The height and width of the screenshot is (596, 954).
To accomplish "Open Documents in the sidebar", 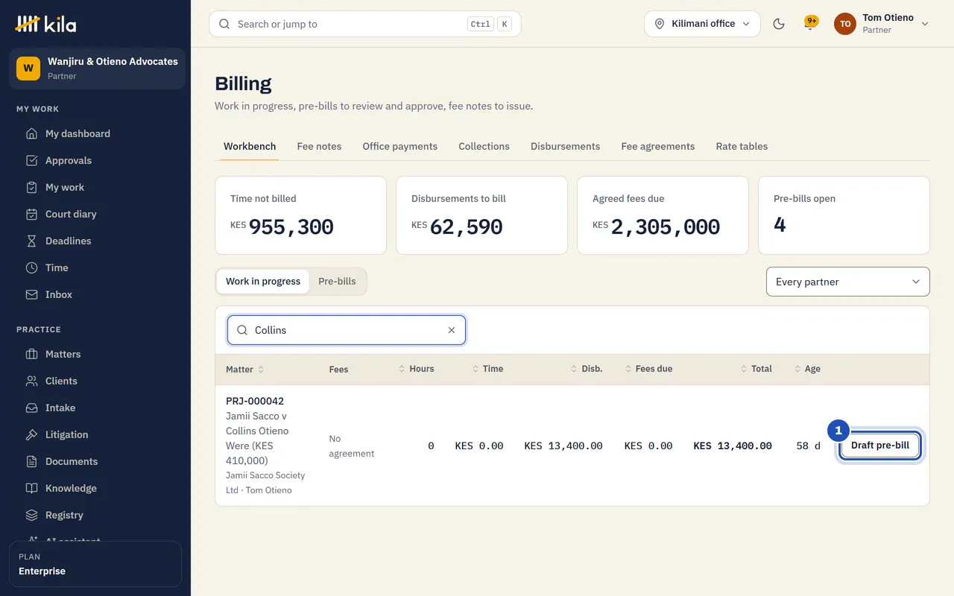I will (x=95, y=461).
